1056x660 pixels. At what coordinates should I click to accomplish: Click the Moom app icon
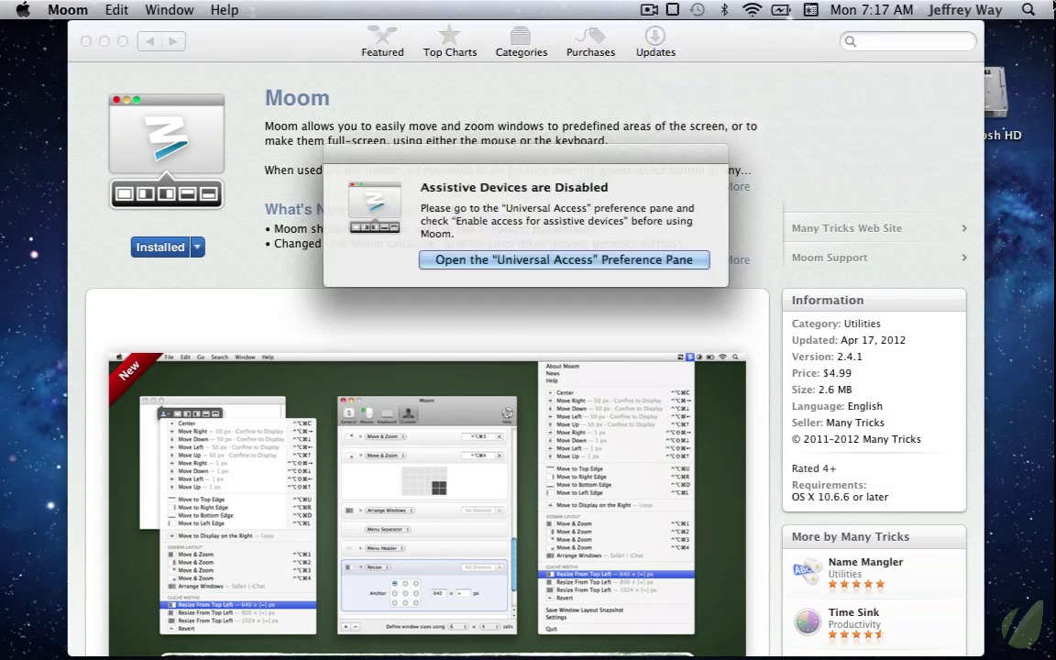click(166, 151)
